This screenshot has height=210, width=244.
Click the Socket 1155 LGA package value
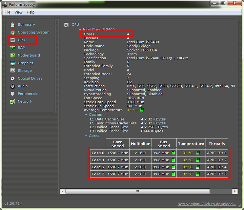[x=142, y=50]
